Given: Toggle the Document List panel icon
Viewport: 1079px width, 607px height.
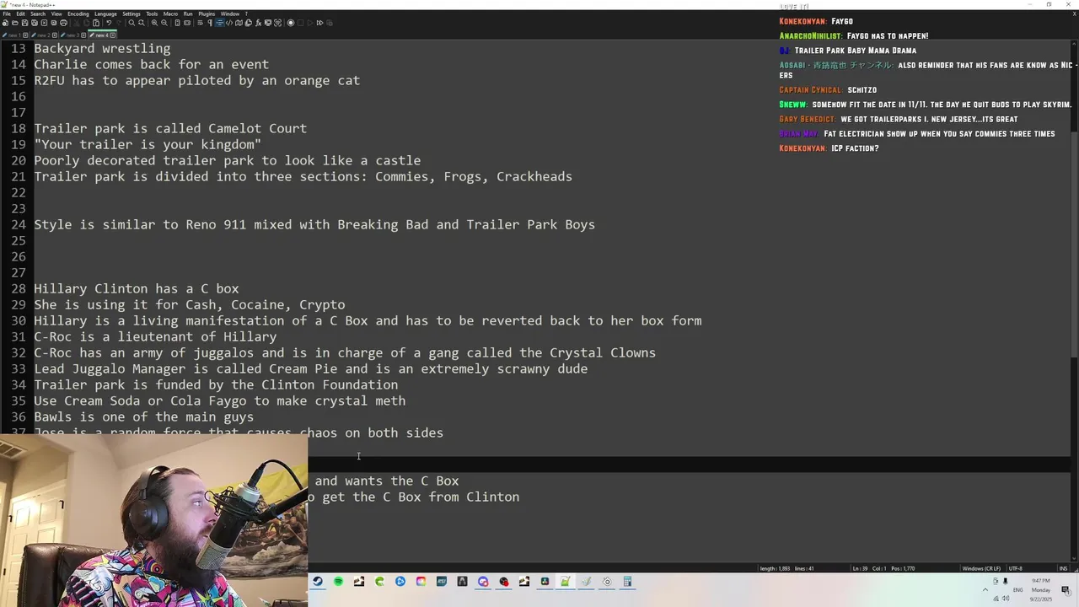Looking at the screenshot, I should (248, 23).
